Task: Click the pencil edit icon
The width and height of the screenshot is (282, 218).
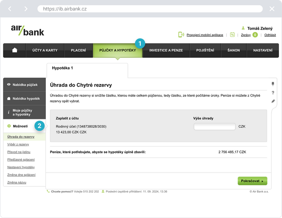Action: click(273, 101)
